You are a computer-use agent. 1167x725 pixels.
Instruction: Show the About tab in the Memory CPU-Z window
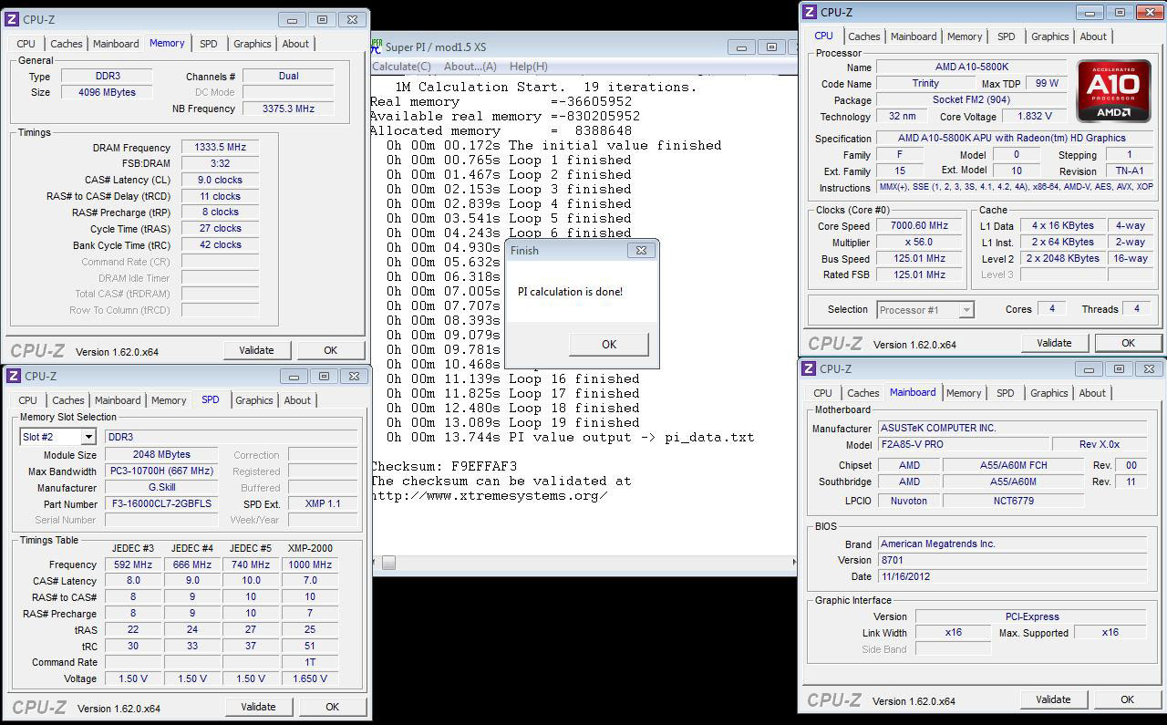[x=295, y=44]
